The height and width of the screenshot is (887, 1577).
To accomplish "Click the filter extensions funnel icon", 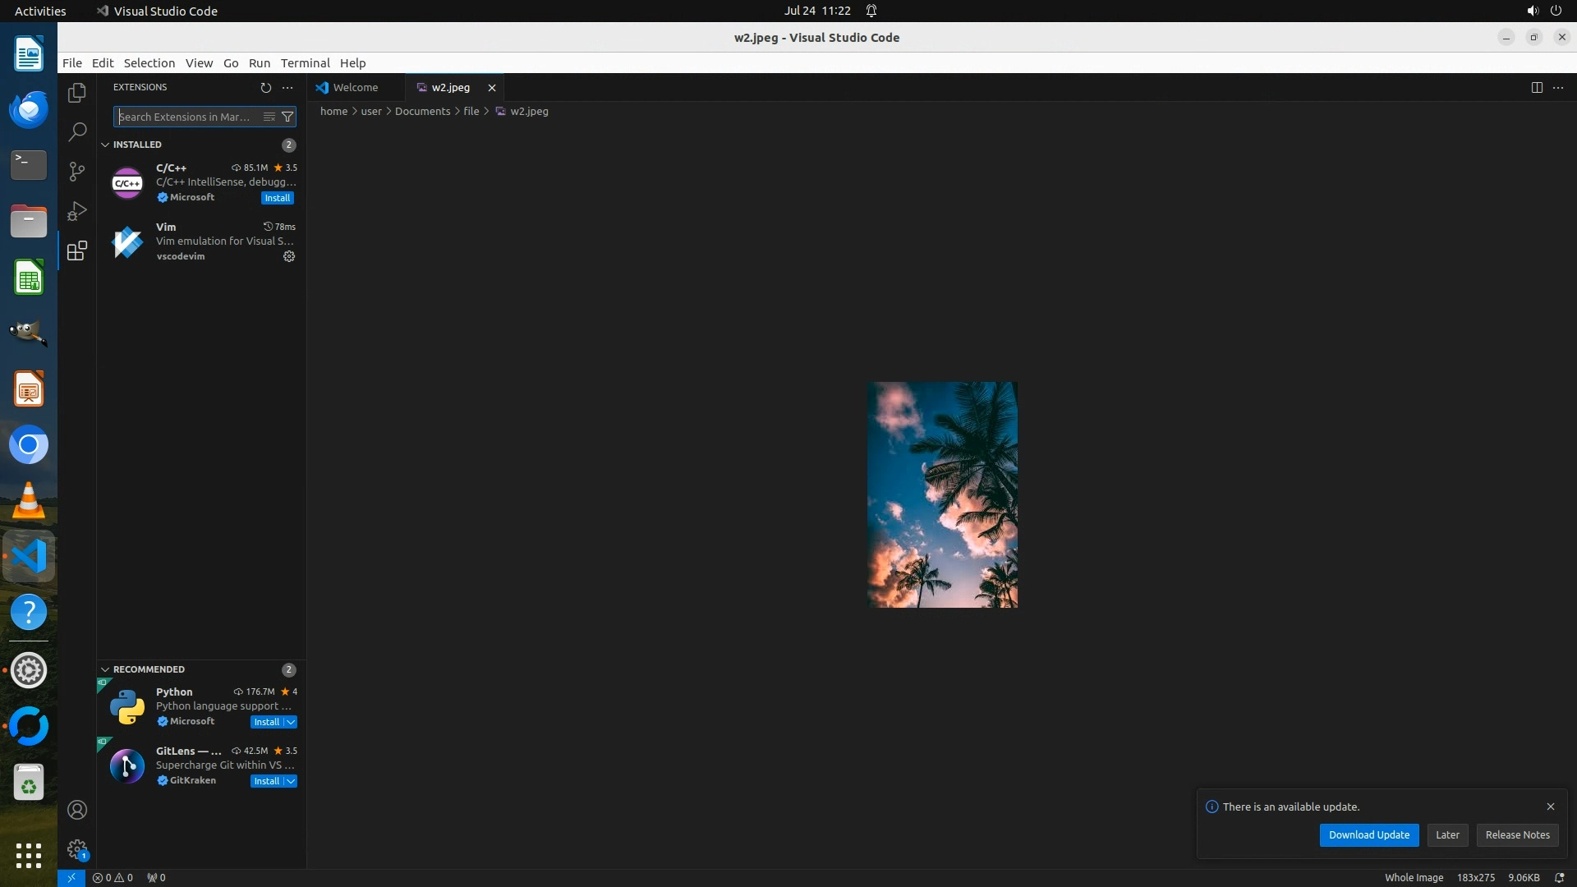I will 287,117.
